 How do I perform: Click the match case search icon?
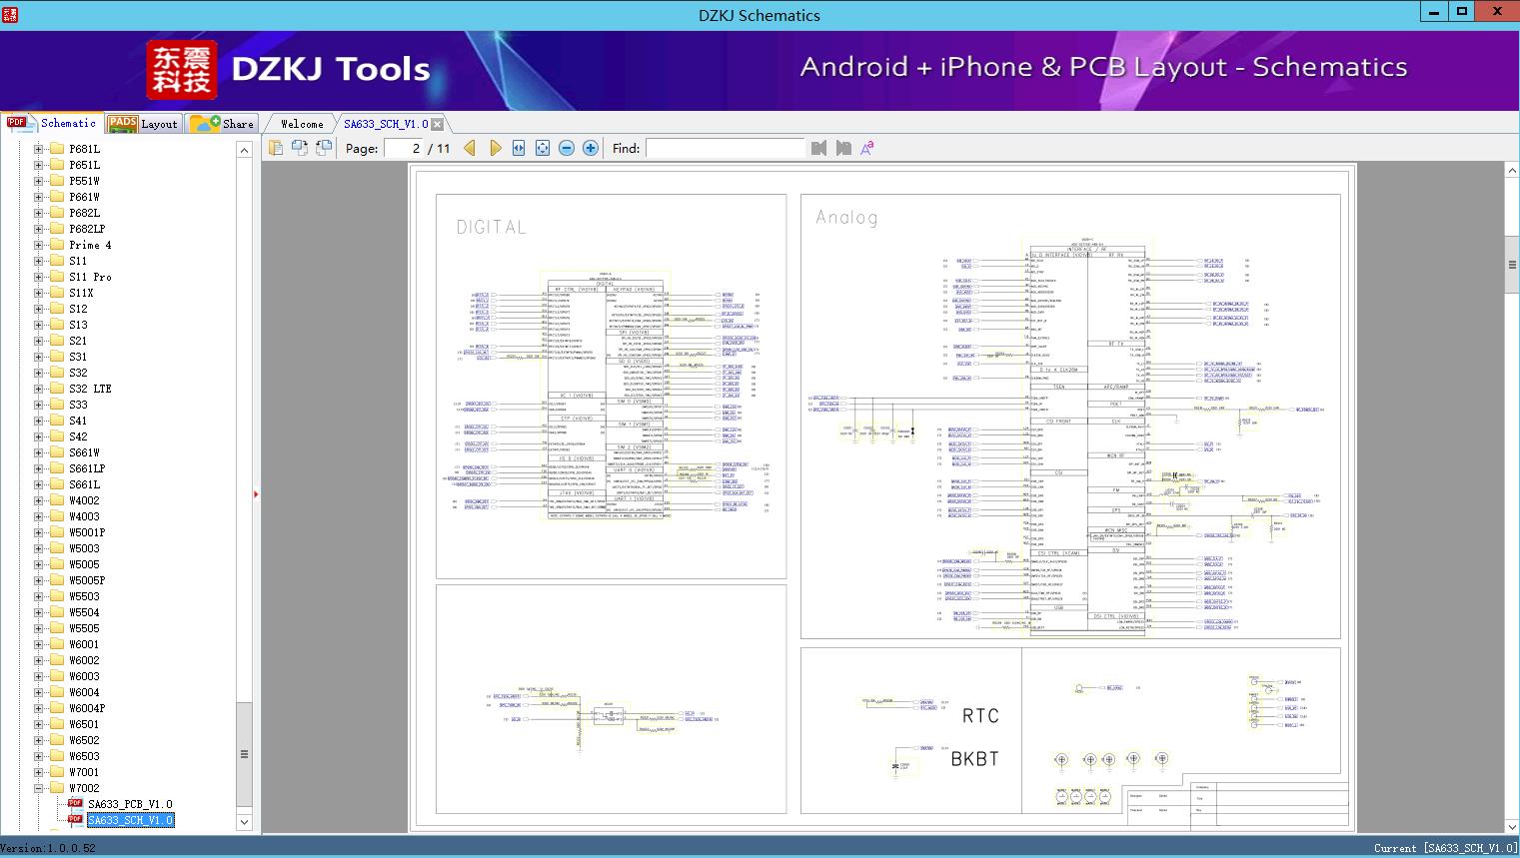[867, 148]
